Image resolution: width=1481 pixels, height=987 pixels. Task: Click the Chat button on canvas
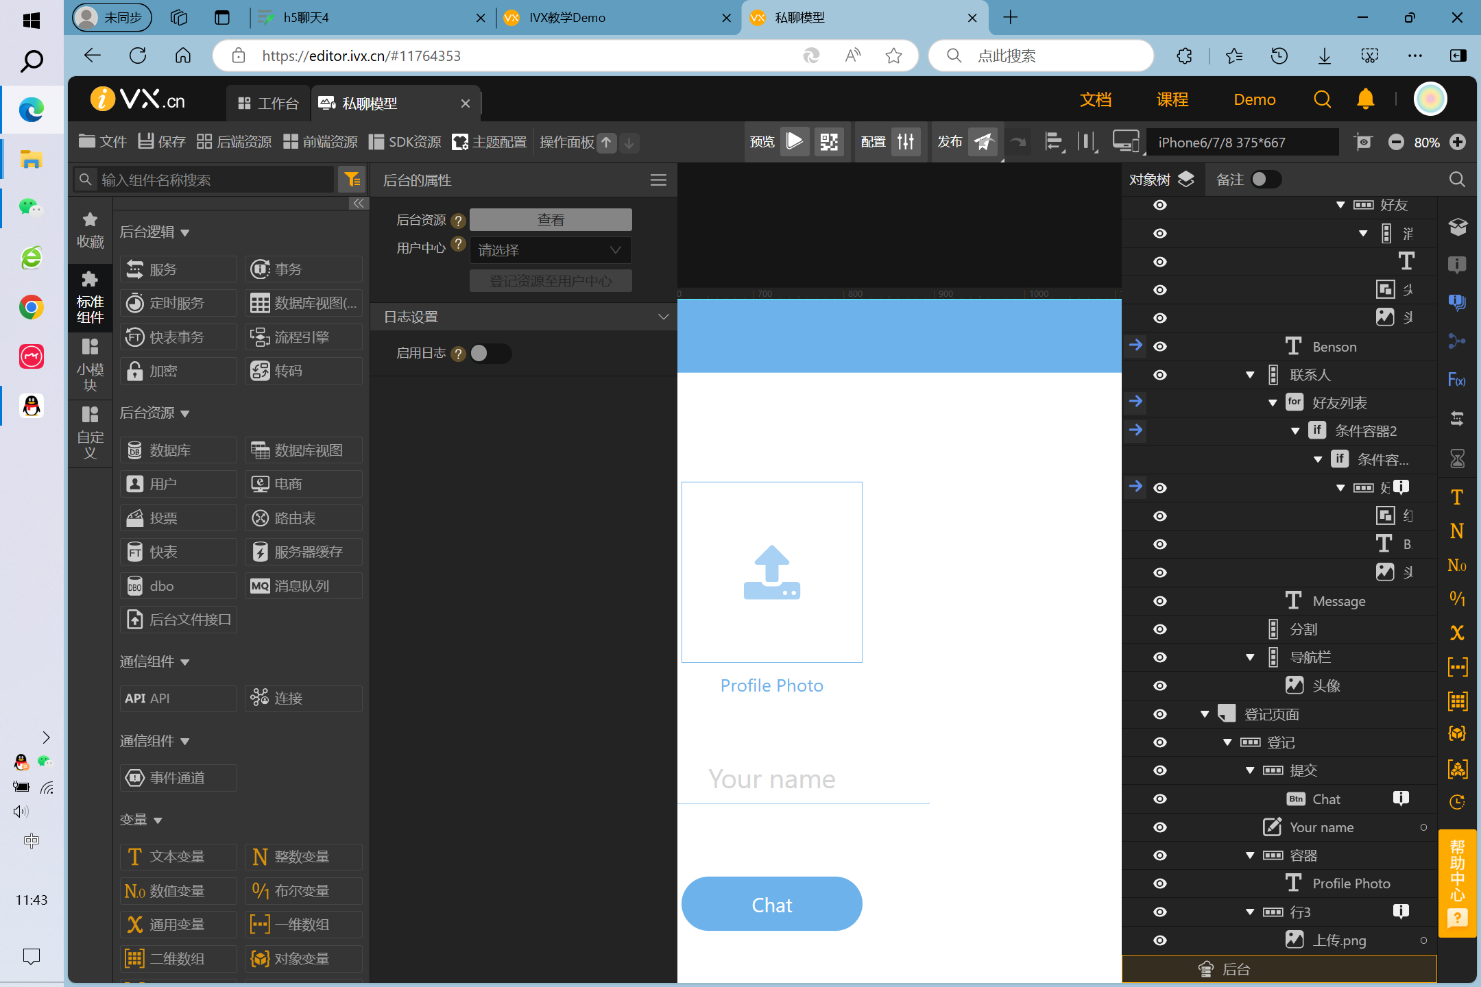tap(771, 904)
